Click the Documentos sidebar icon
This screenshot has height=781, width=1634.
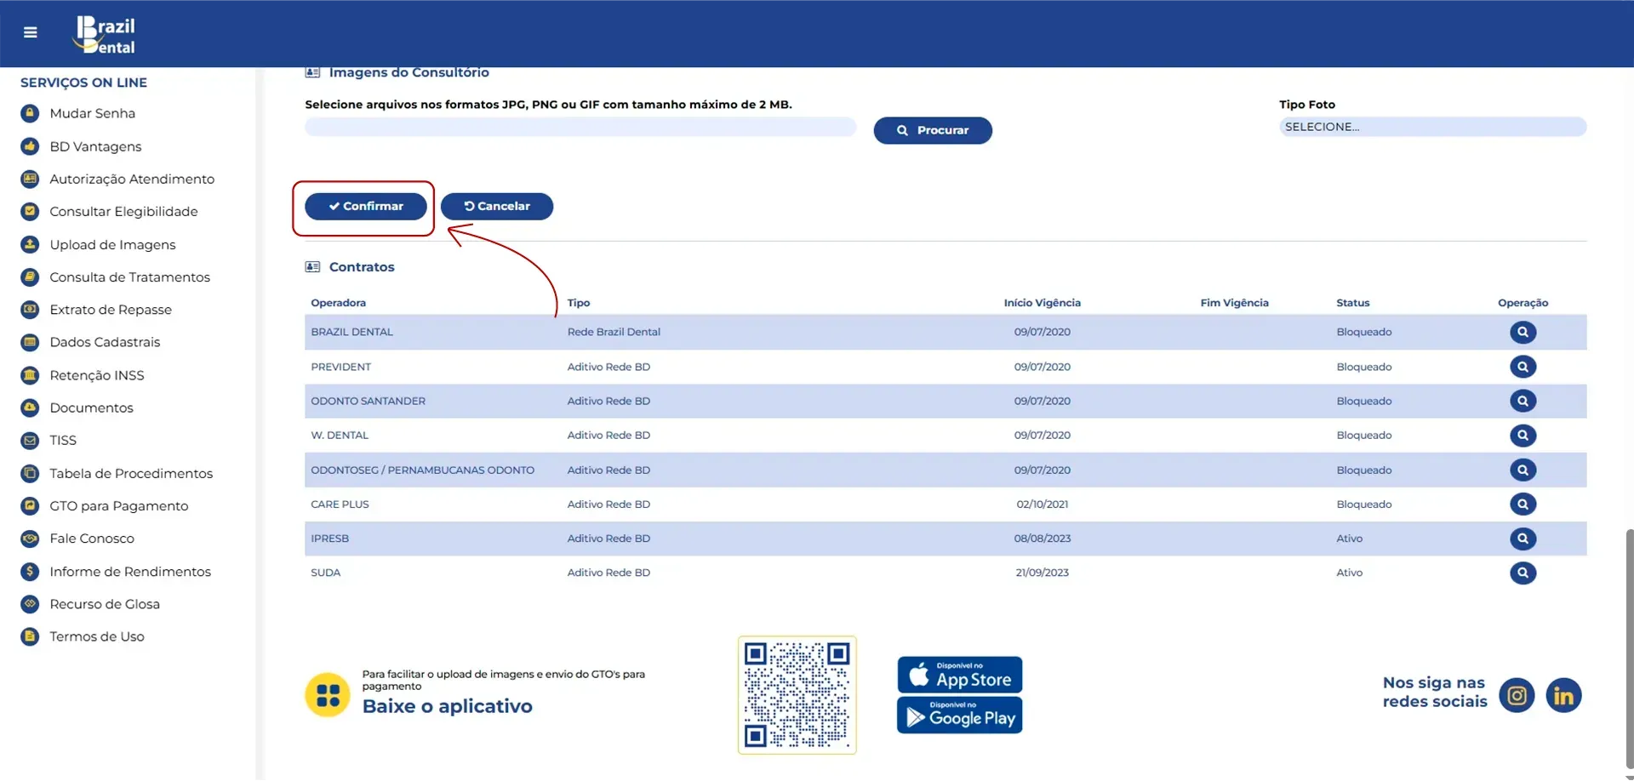point(30,408)
